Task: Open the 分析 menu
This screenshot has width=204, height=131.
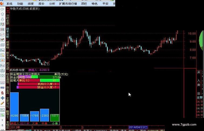Action: point(52,4)
